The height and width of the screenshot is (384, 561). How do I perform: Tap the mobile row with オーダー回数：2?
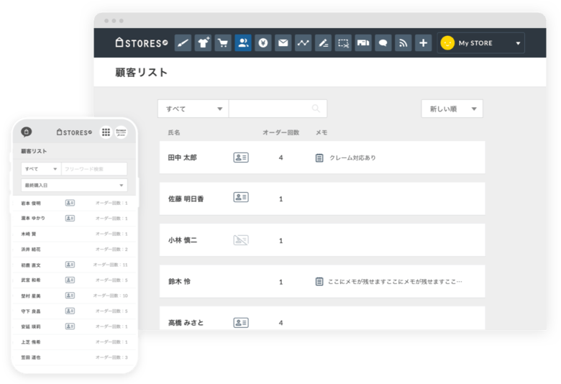[x=74, y=250]
